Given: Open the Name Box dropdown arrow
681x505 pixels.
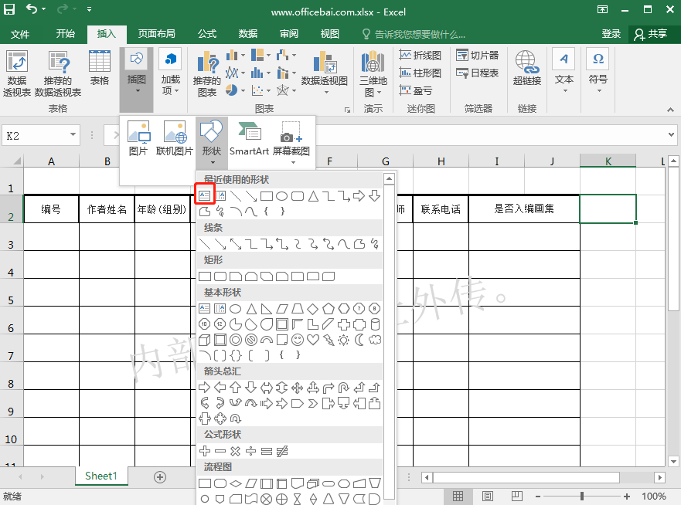Looking at the screenshot, I should pyautogui.click(x=73, y=134).
